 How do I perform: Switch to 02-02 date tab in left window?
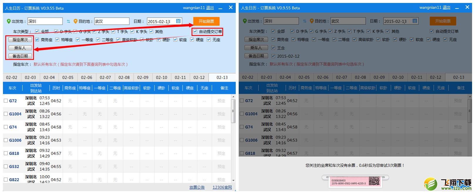[12, 78]
